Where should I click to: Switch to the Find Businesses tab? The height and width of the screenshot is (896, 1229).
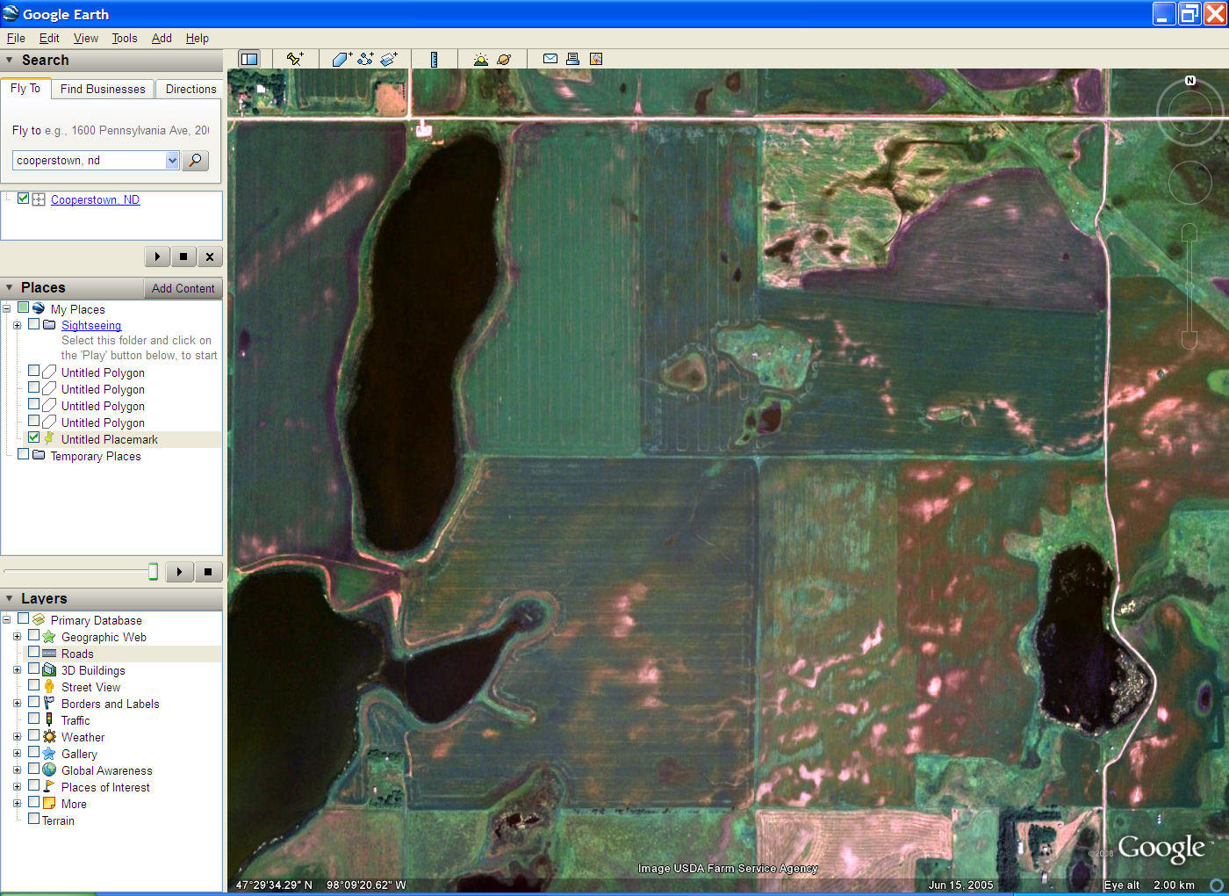click(103, 89)
